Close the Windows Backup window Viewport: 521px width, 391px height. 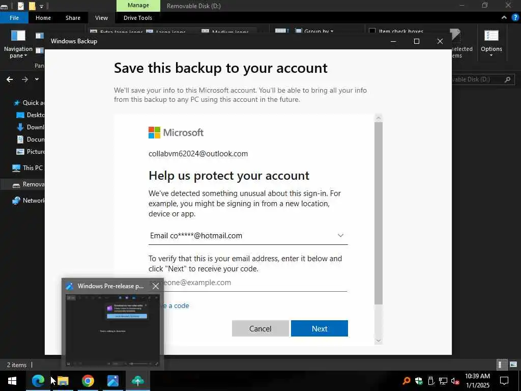pyautogui.click(x=440, y=41)
